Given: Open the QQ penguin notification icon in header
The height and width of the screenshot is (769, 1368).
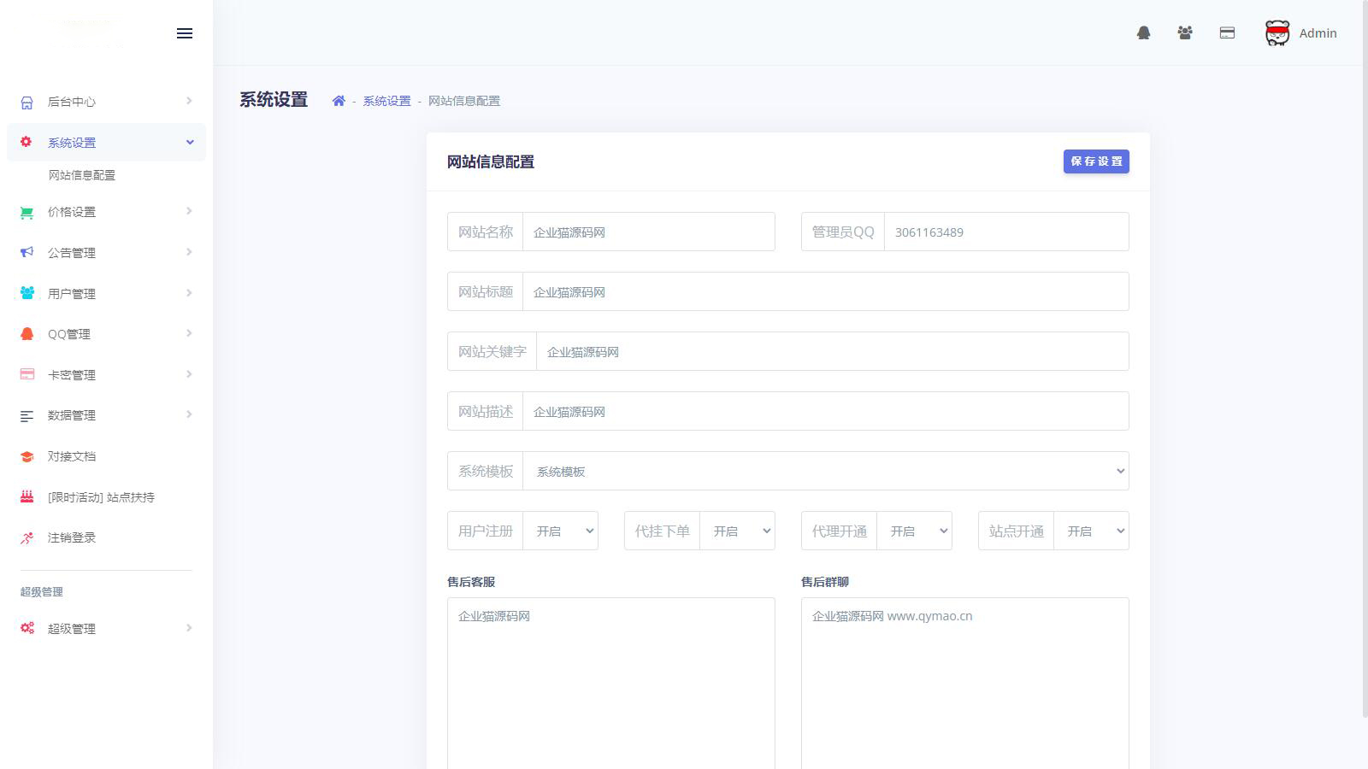Looking at the screenshot, I should pos(1143,33).
